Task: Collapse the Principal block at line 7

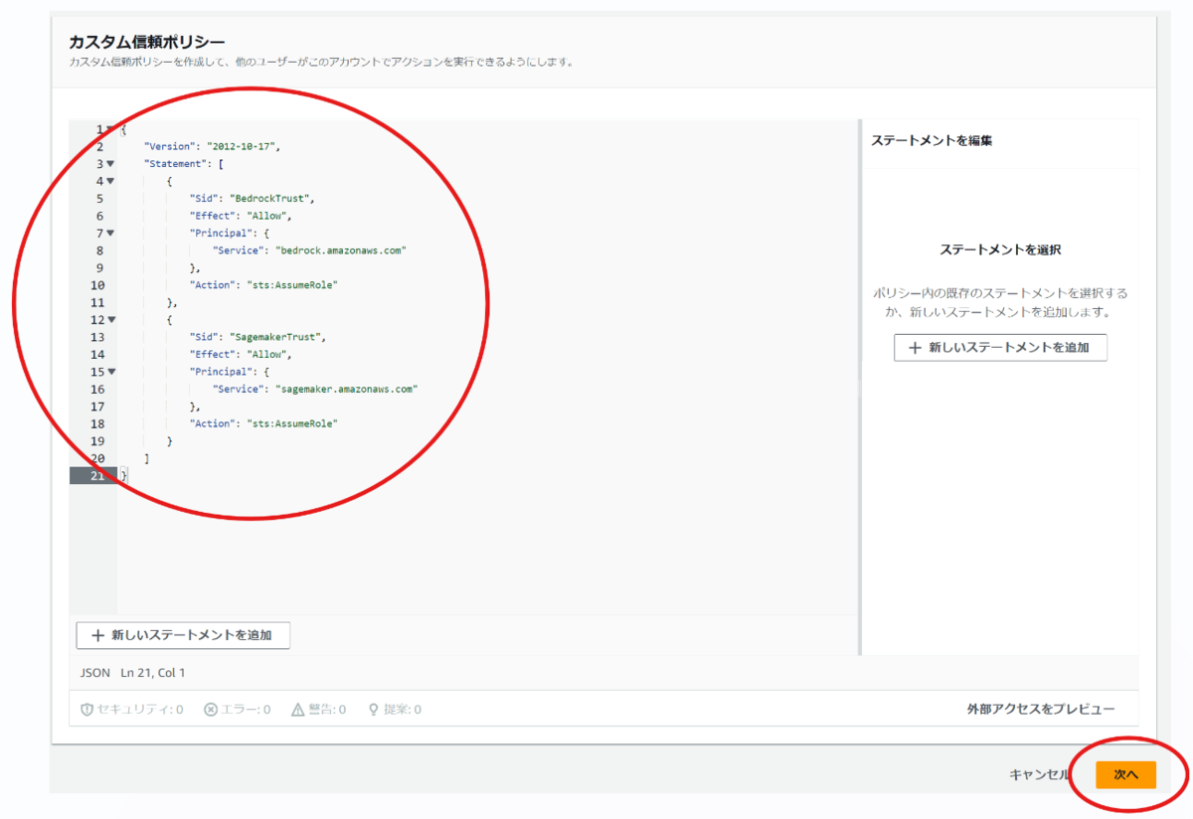Action: 110,234
